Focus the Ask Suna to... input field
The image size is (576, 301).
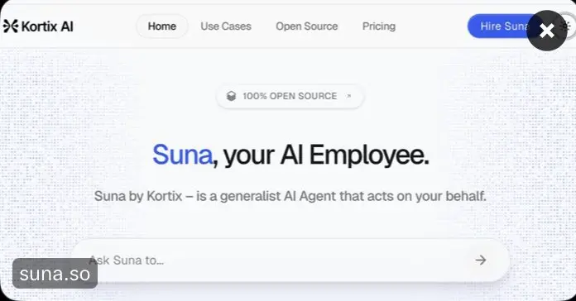[290, 260]
